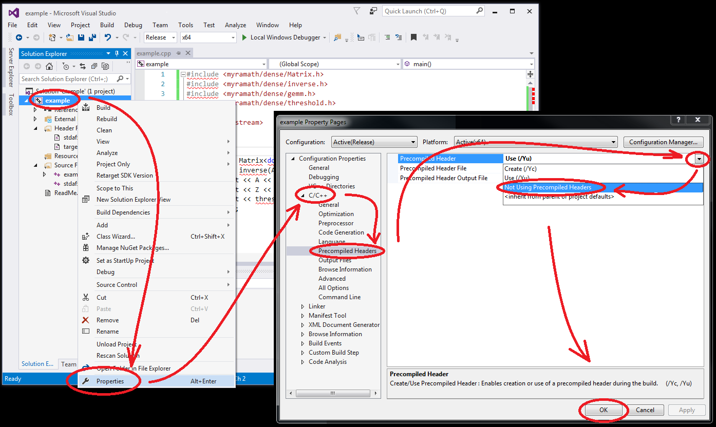Click the Properties wrench icon in context menu
The height and width of the screenshot is (427, 716).
86,381
